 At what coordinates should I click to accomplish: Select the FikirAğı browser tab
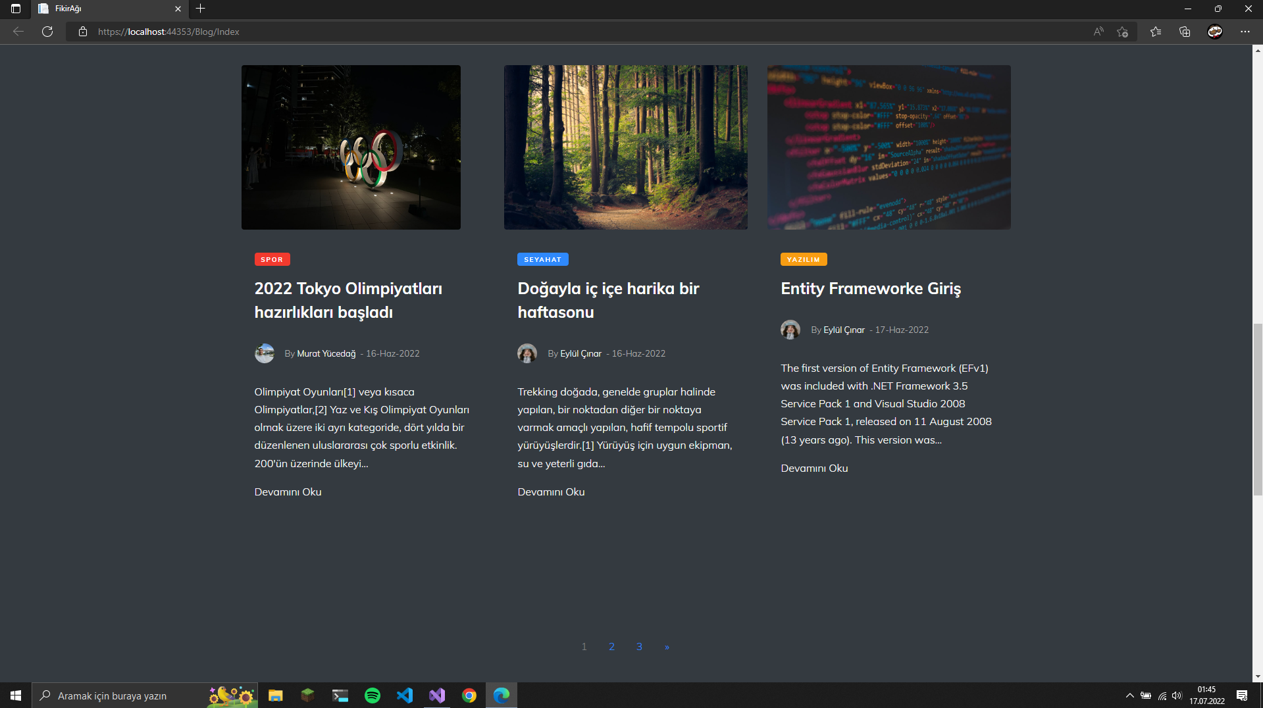[x=109, y=9]
